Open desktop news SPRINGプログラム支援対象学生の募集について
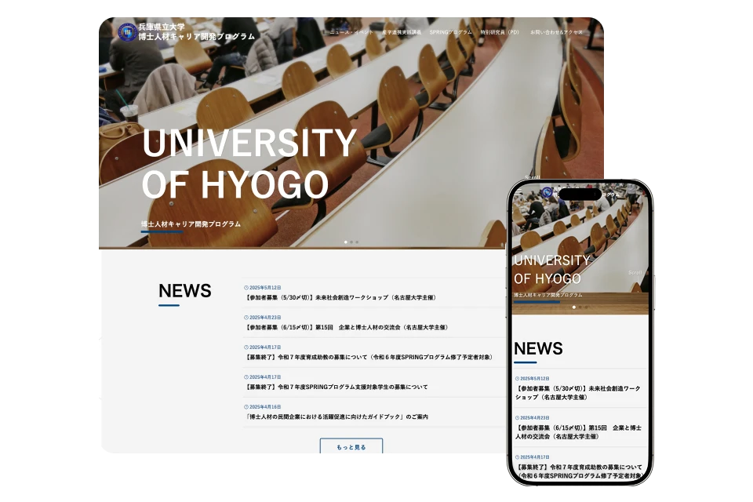This screenshot has height=502, width=753. point(336,387)
